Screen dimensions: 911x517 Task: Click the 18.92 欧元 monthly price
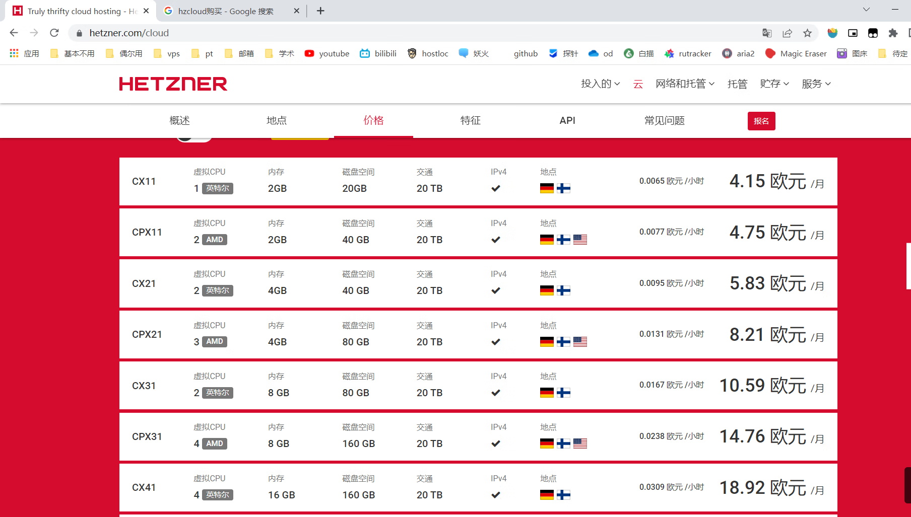click(x=763, y=487)
